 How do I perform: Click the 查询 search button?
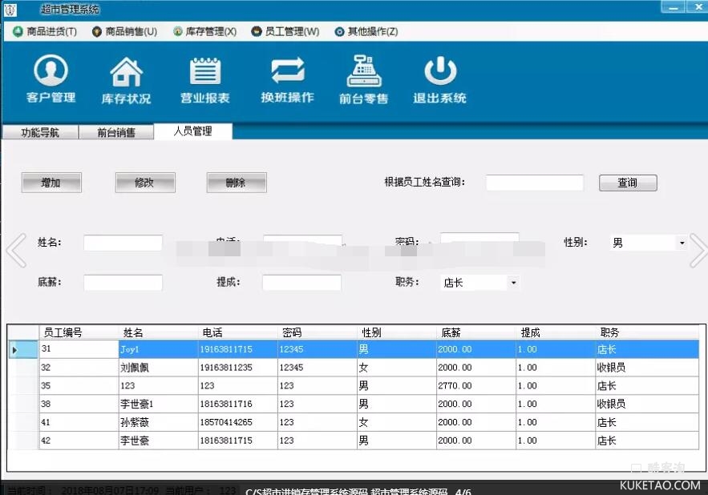coord(628,183)
